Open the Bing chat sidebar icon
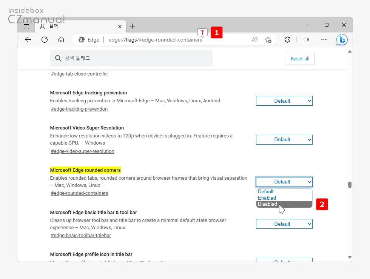The height and width of the screenshot is (279, 370). coord(342,40)
